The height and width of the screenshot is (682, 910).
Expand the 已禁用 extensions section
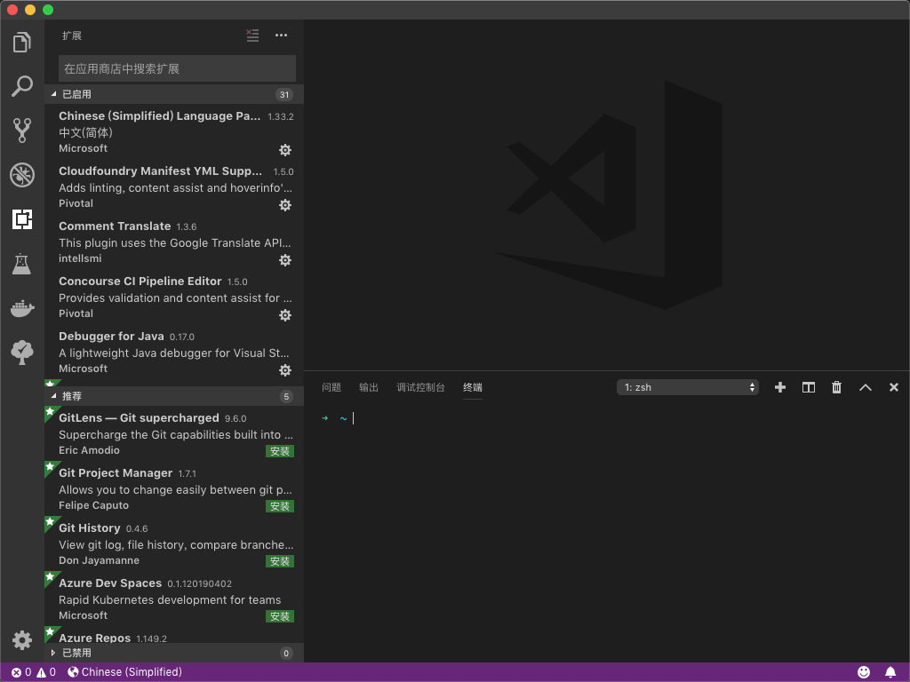78,653
